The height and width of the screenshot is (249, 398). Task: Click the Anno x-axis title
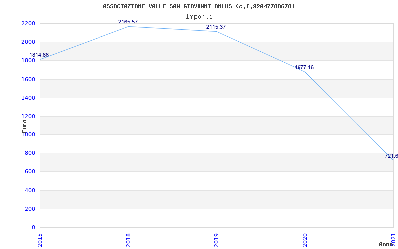386,245
